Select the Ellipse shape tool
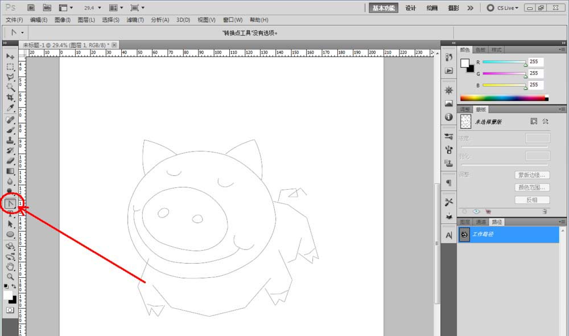Screen dimensions: 569x336 [x=10, y=234]
